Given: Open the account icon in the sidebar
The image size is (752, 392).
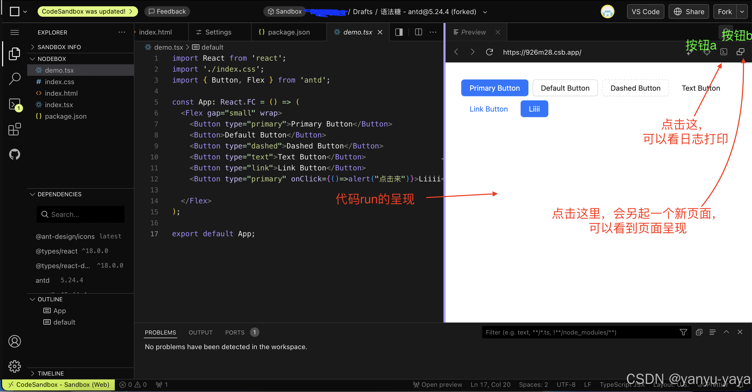Looking at the screenshot, I should (x=15, y=341).
